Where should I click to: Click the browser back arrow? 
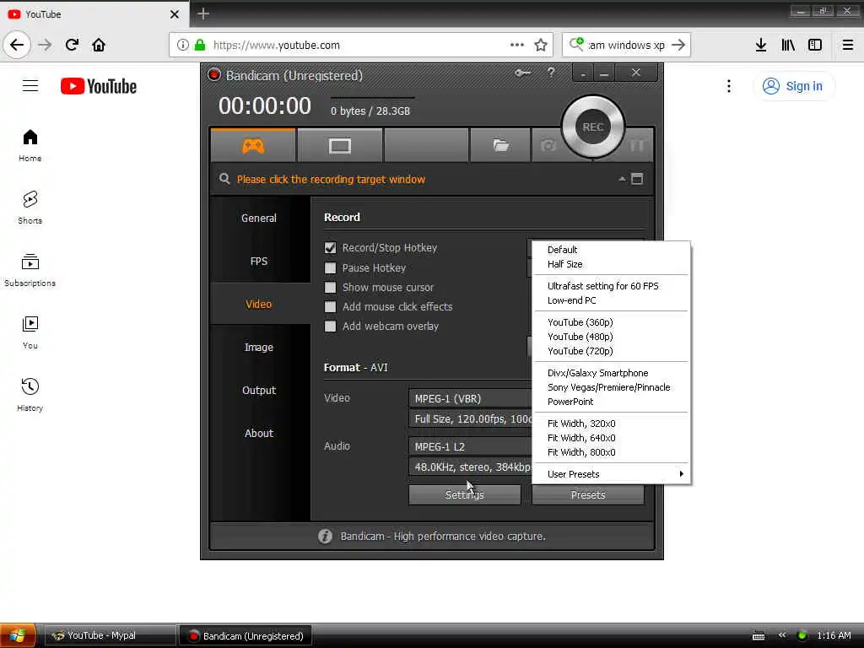17,45
